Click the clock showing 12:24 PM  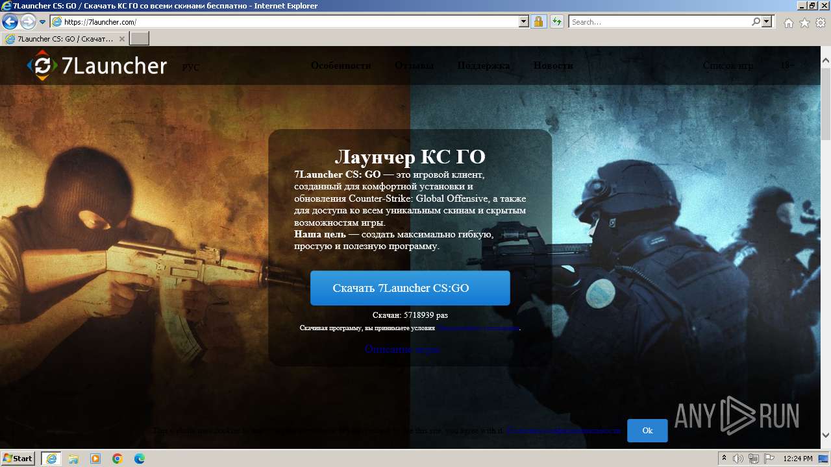point(798,459)
